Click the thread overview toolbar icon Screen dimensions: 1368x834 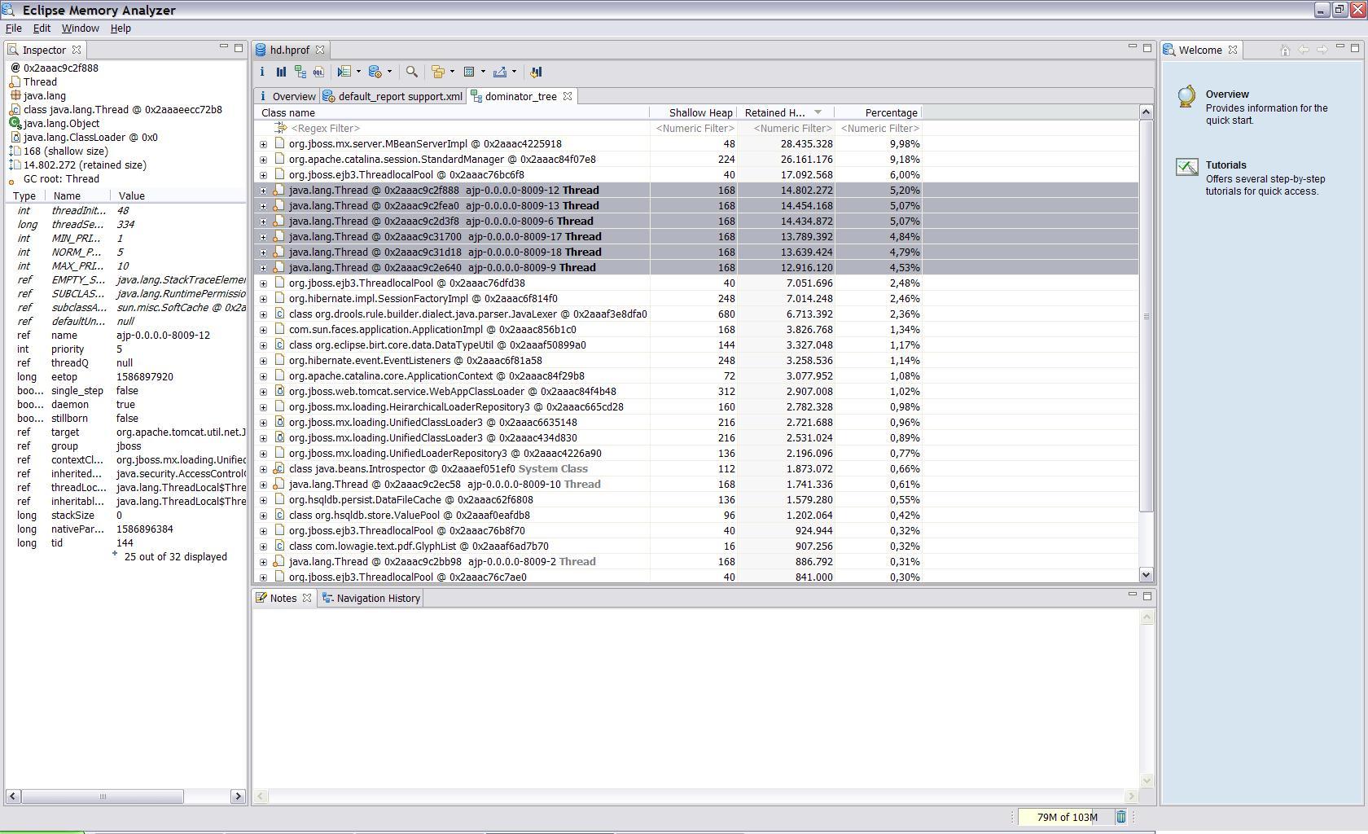344,72
